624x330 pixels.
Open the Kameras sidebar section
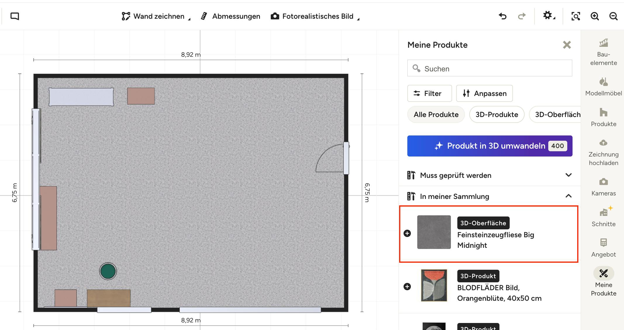pyautogui.click(x=604, y=187)
